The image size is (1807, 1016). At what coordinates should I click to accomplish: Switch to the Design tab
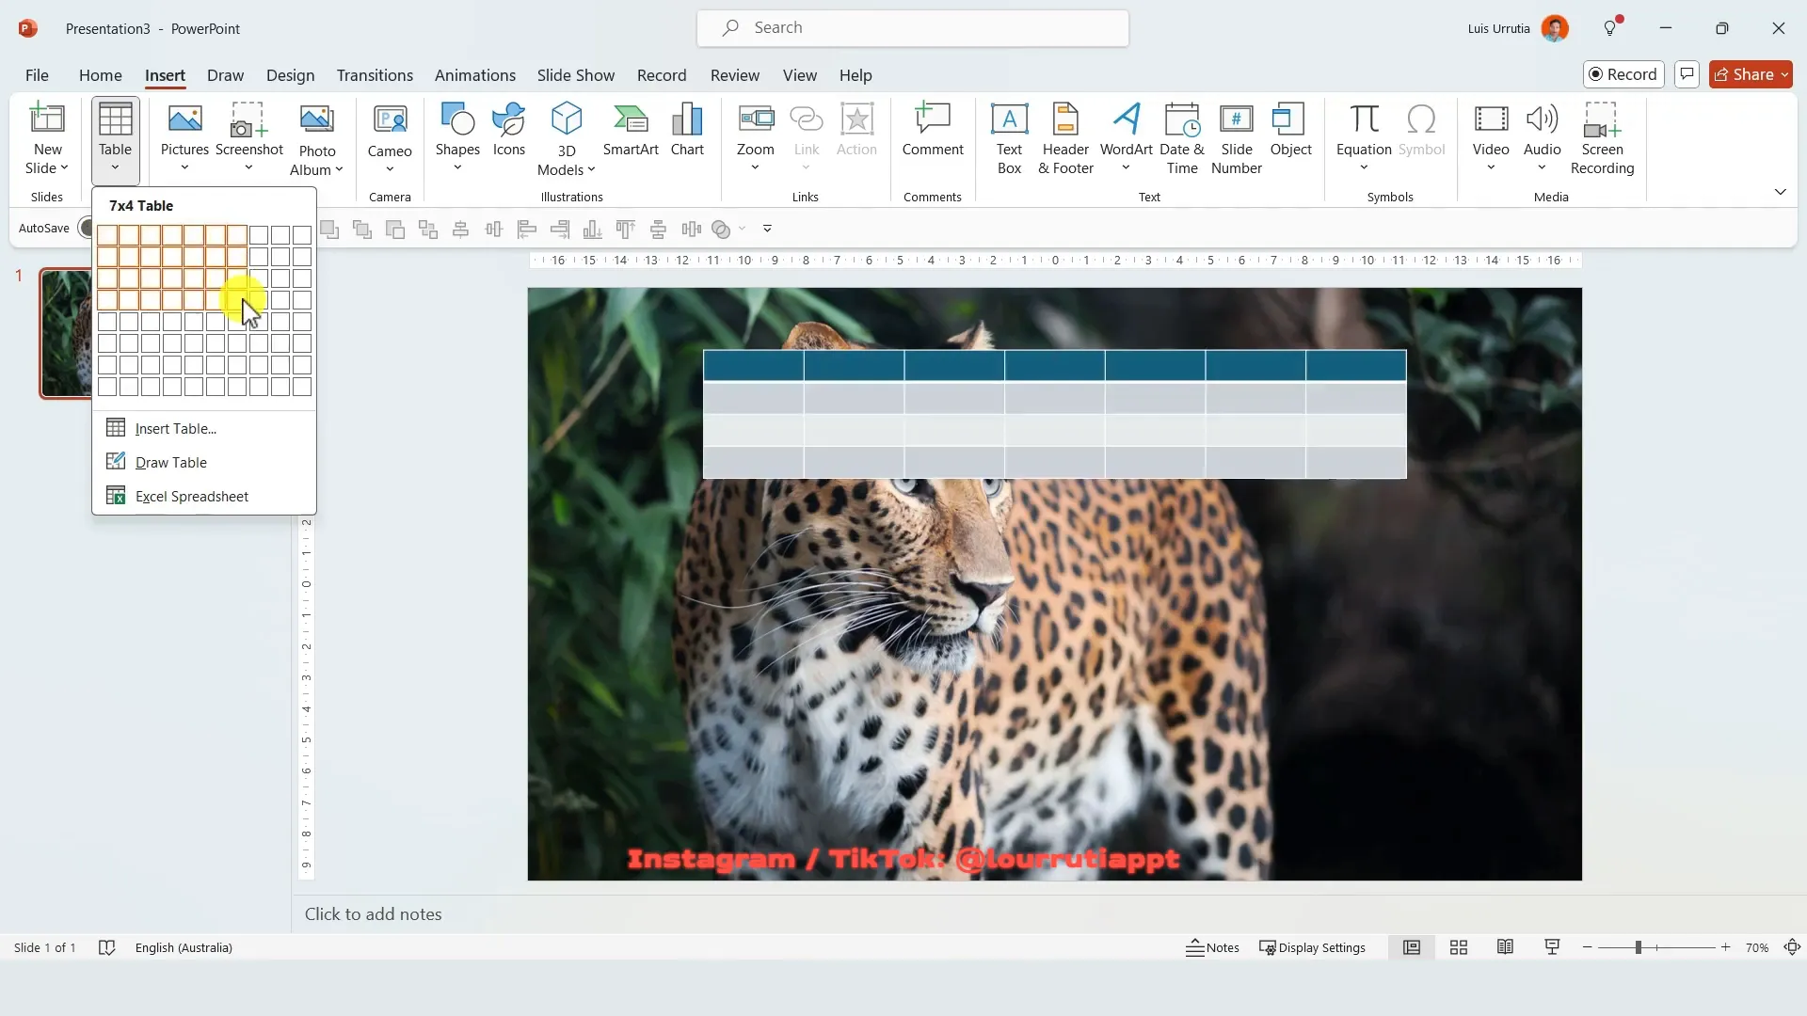[x=290, y=75]
